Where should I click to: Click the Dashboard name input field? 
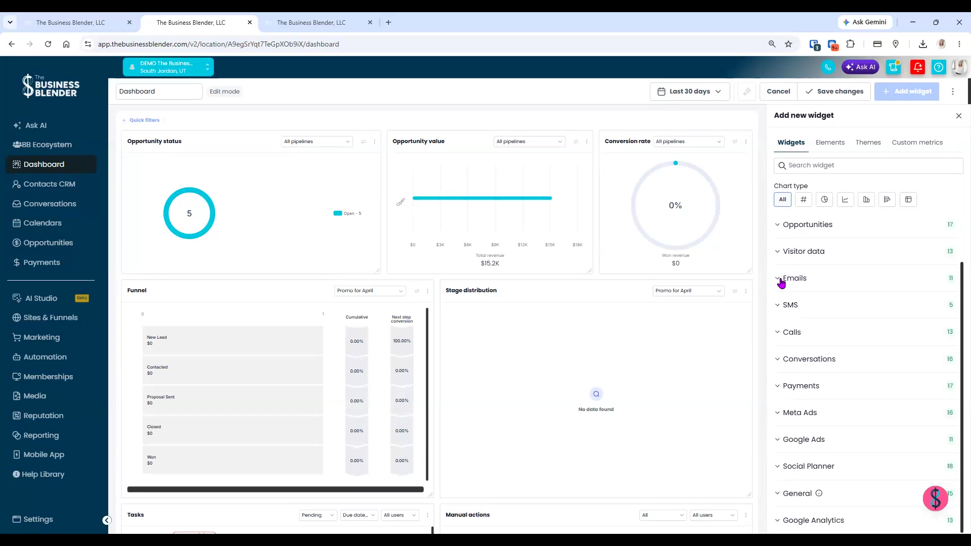click(159, 92)
